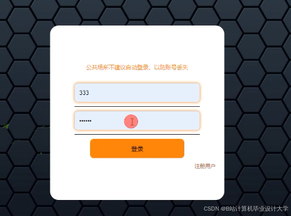Click the orange 登录 login button
This screenshot has height=216, width=291.
click(137, 148)
